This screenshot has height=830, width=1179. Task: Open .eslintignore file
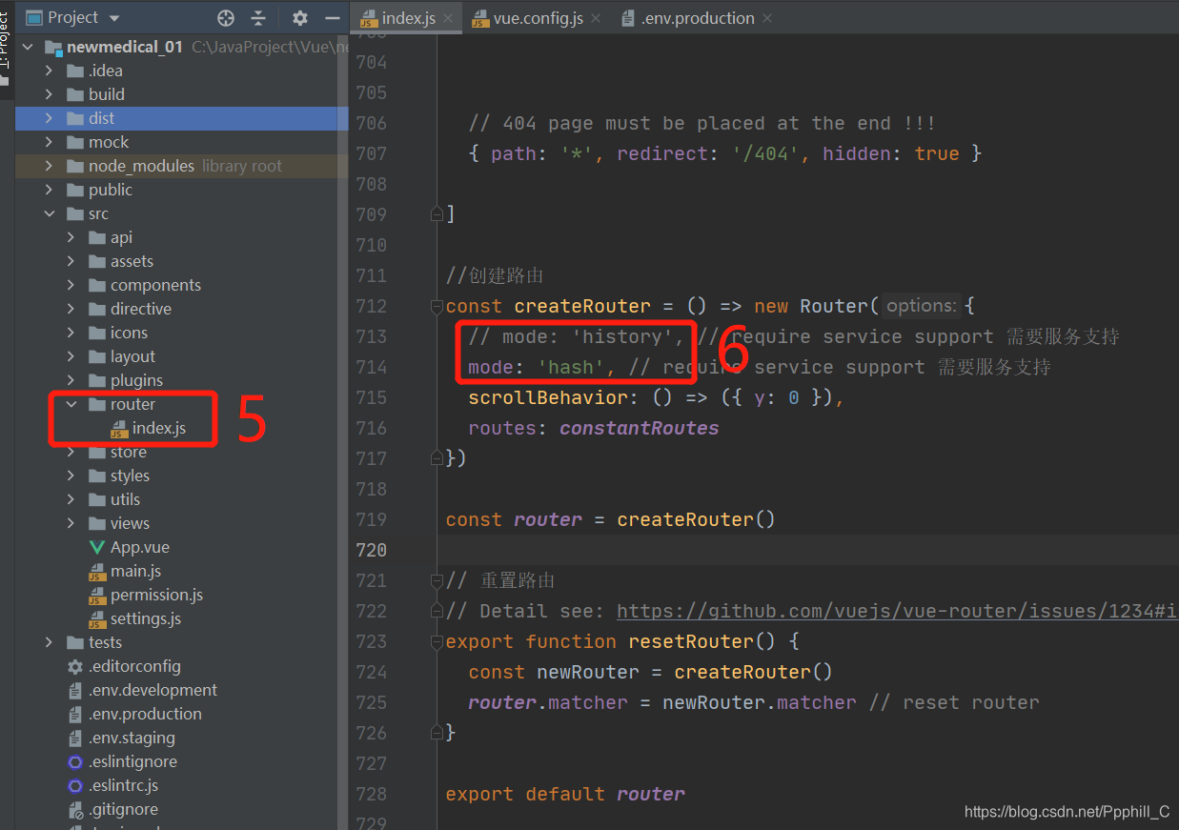(x=132, y=761)
